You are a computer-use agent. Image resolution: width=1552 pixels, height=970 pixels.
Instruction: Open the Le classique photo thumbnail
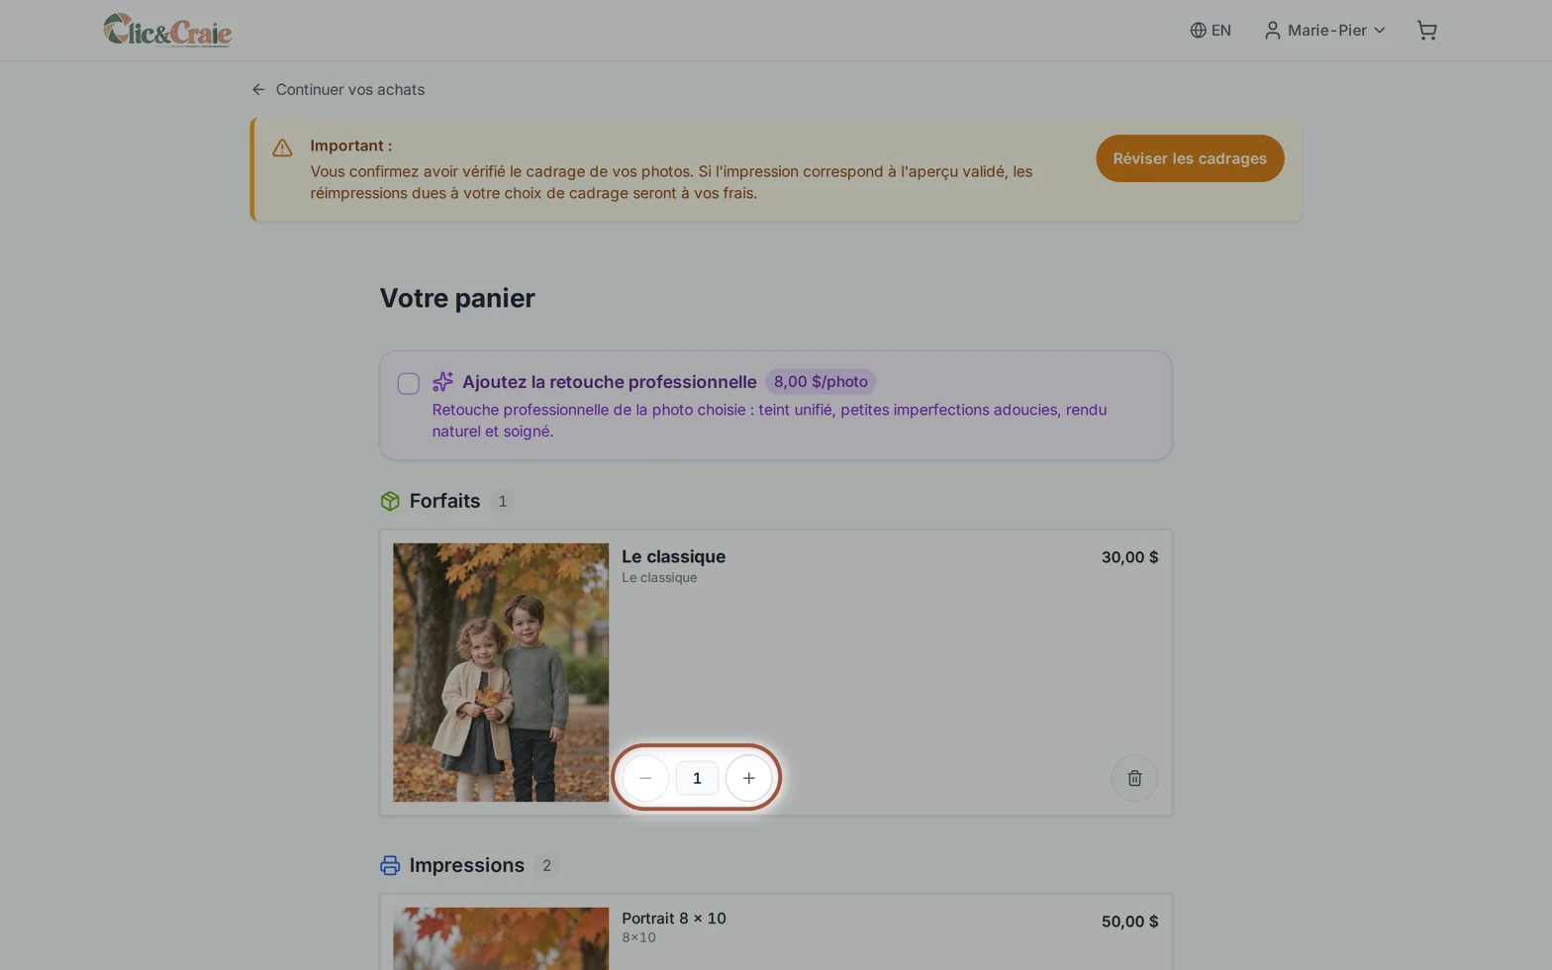pyautogui.click(x=501, y=672)
